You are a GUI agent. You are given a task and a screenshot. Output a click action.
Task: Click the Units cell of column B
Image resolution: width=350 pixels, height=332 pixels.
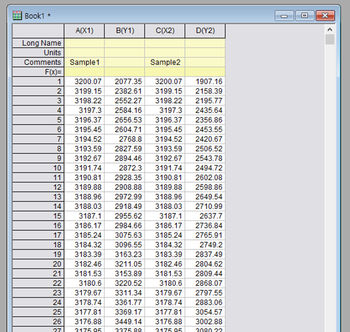(x=125, y=53)
